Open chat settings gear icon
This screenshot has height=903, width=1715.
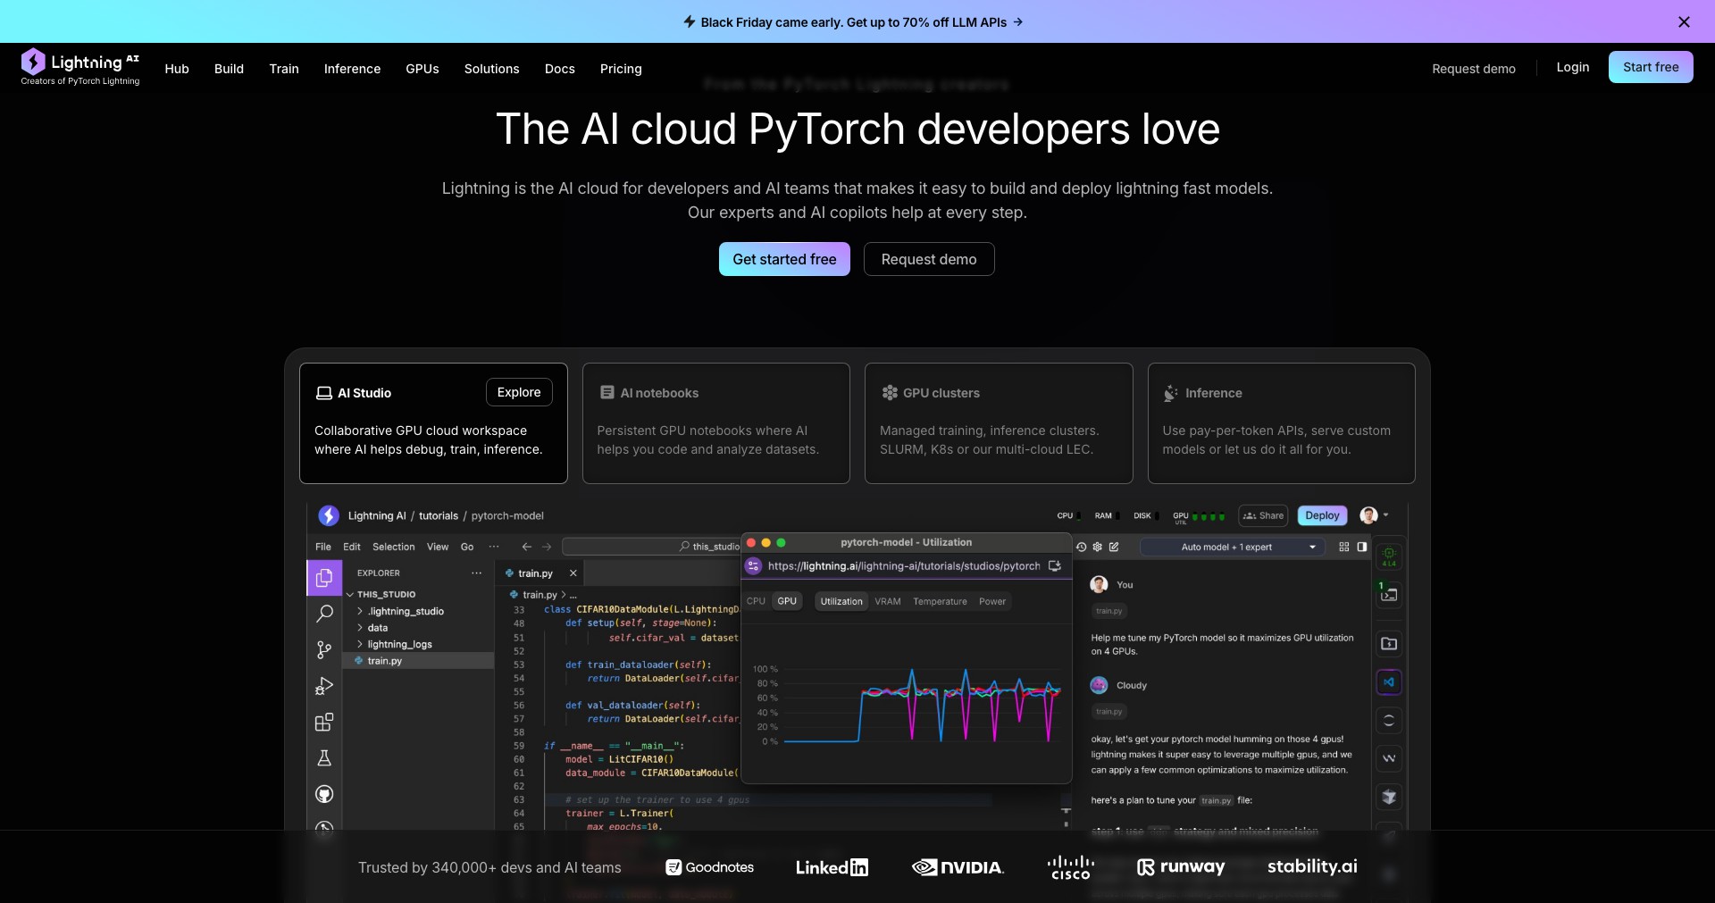tap(1098, 547)
